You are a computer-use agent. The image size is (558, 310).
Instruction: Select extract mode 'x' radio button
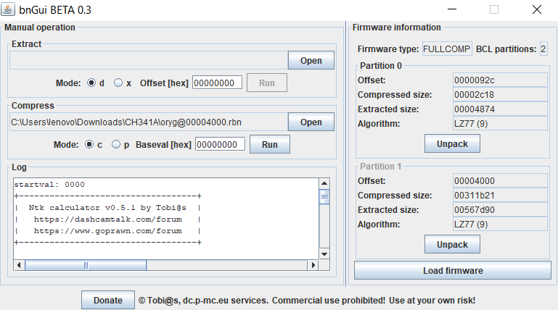(x=118, y=83)
